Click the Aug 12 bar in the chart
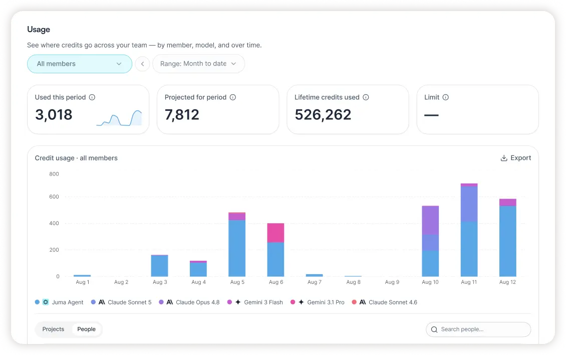The width and height of the screenshot is (566, 355). pyautogui.click(x=507, y=238)
